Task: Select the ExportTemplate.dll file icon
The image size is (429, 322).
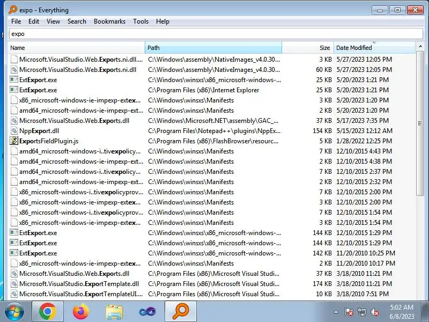Action: 14,284
